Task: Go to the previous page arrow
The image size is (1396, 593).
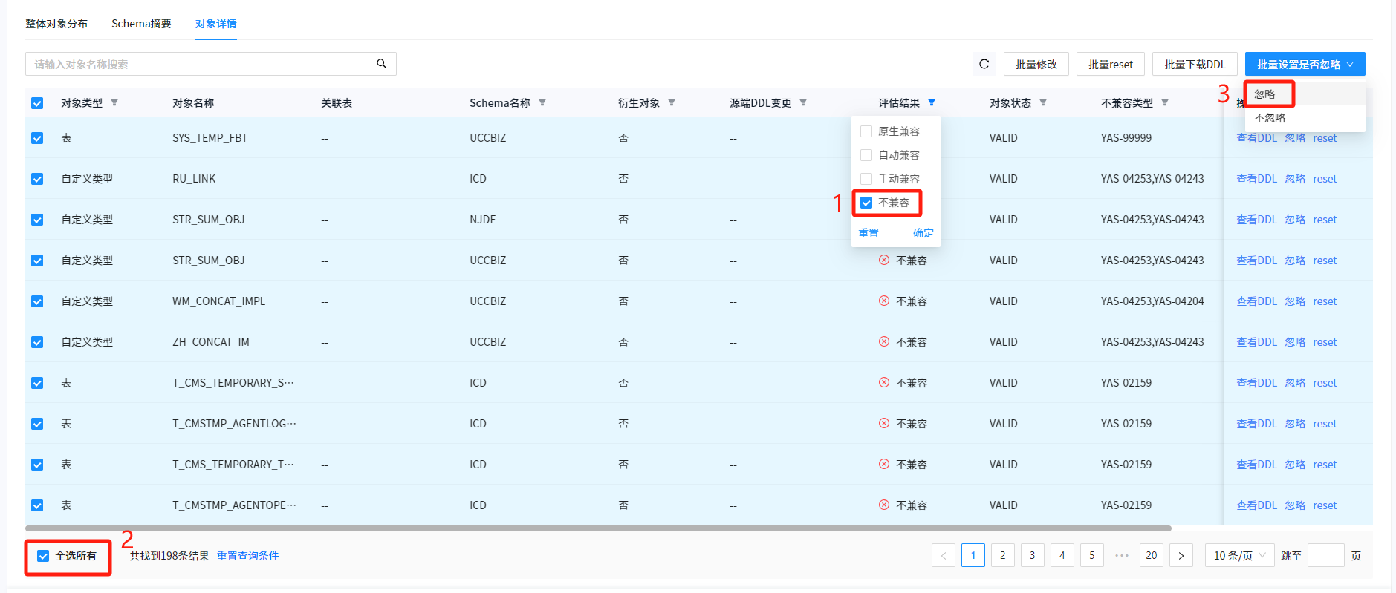Action: tap(944, 555)
